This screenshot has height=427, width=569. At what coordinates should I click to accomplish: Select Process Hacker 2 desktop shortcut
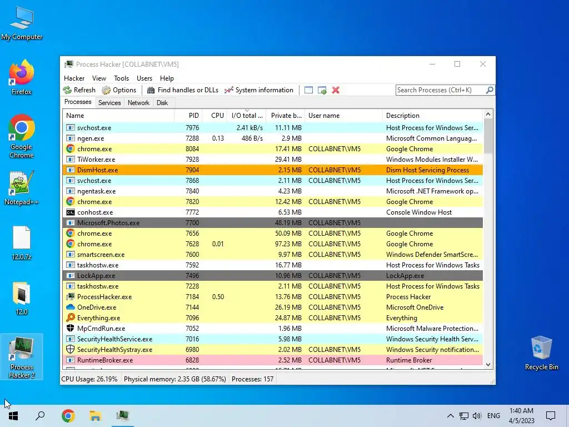(22, 358)
